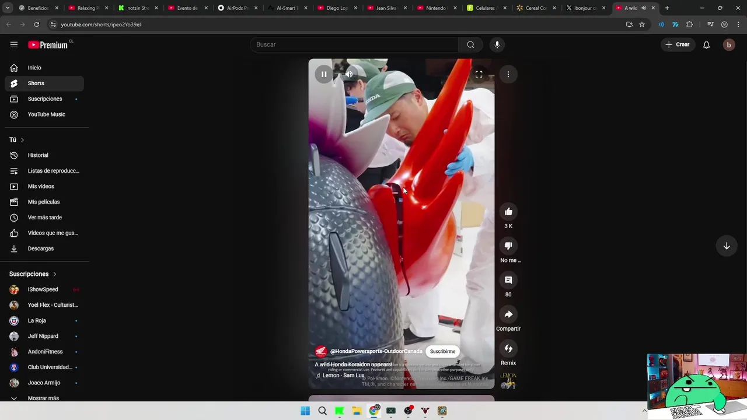Screen dimensions: 747x420
Task: Expand the Tú section chevron
Action: (x=22, y=140)
